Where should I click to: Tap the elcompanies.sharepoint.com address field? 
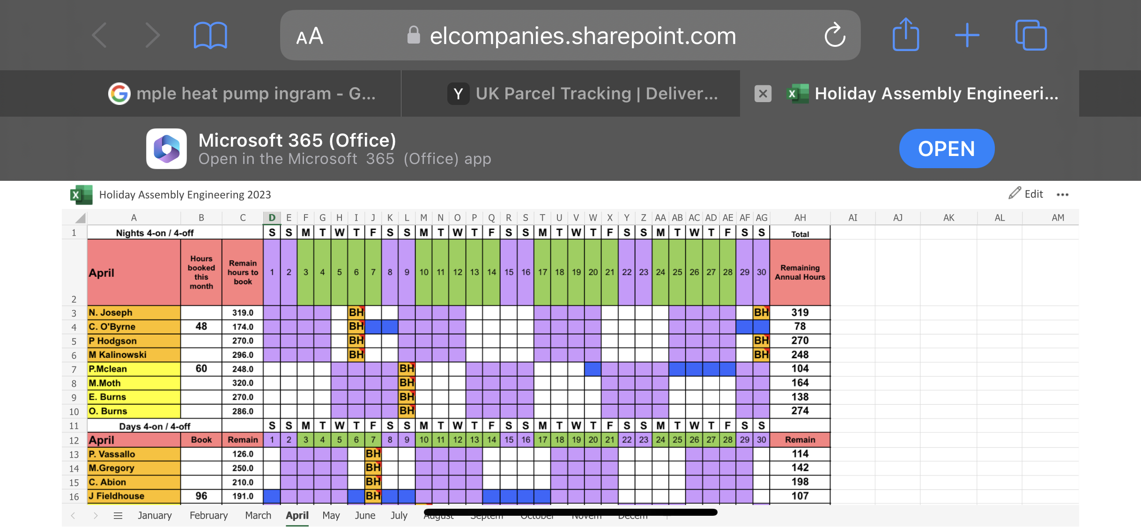(x=582, y=36)
